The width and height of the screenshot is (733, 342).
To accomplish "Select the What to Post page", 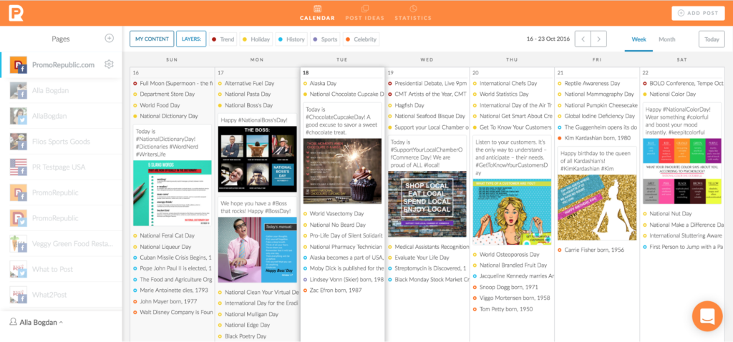I will (61, 269).
